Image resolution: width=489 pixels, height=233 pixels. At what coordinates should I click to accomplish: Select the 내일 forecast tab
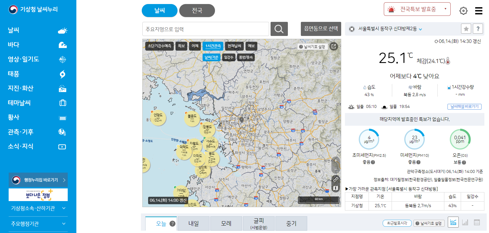194,224
